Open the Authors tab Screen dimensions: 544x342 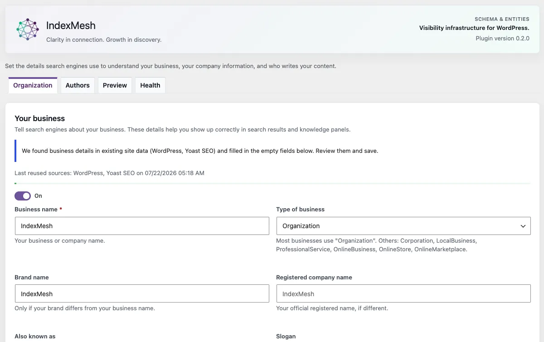pyautogui.click(x=78, y=85)
